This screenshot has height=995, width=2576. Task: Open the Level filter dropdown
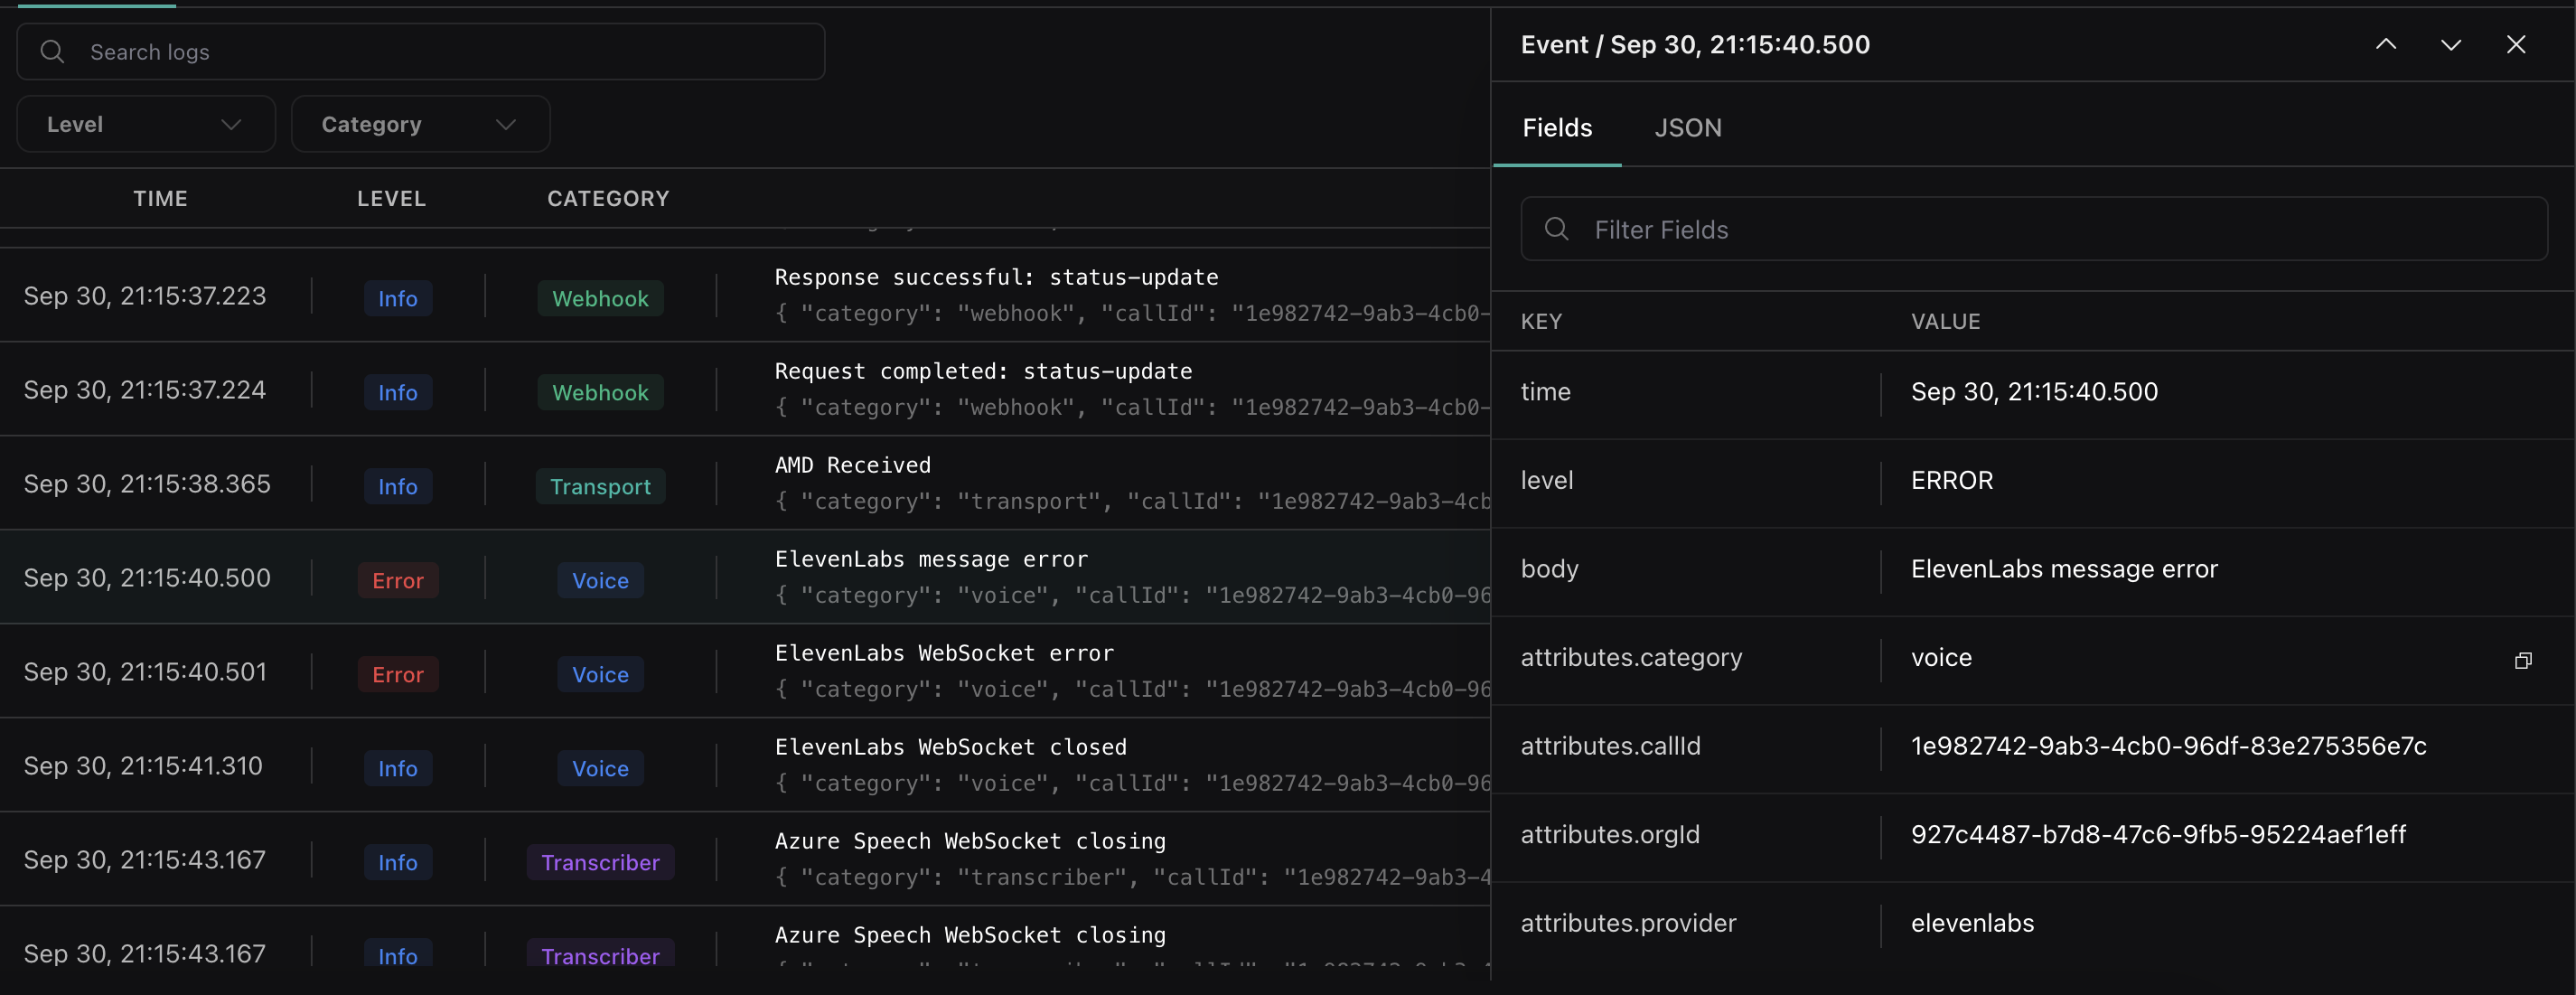click(146, 124)
